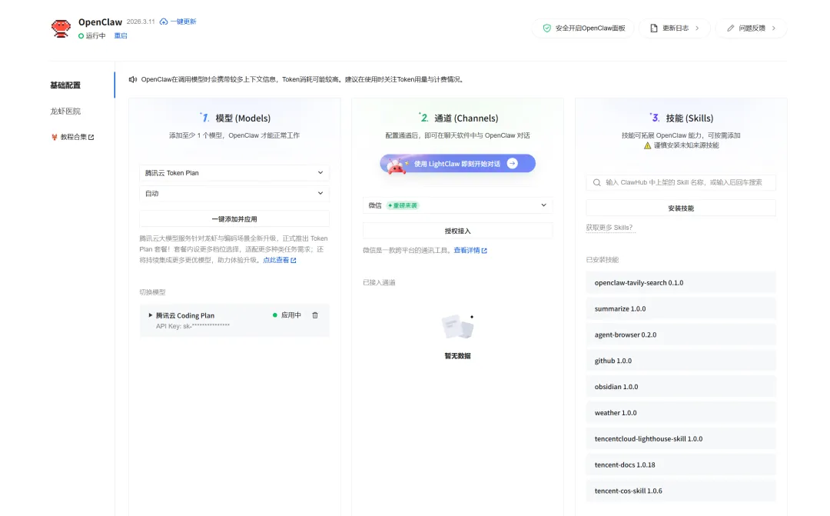Select the weather 1.0.0 skill

[x=681, y=413]
